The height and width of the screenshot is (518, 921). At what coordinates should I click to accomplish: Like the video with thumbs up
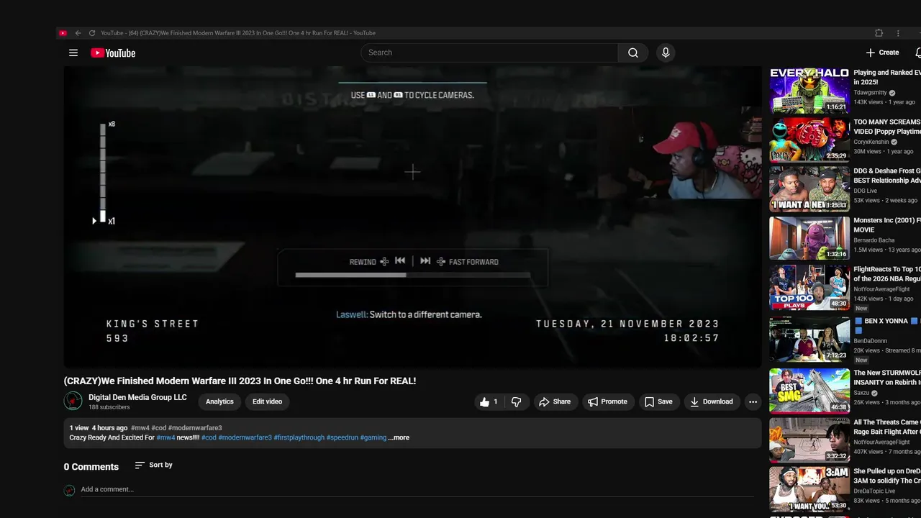point(489,402)
